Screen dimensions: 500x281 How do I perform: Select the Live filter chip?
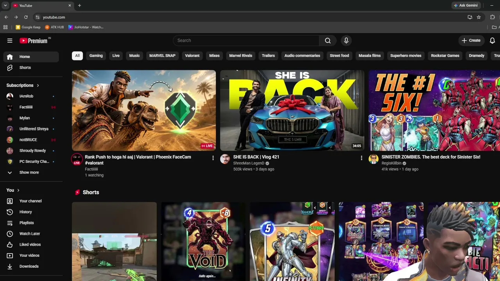[x=116, y=56]
